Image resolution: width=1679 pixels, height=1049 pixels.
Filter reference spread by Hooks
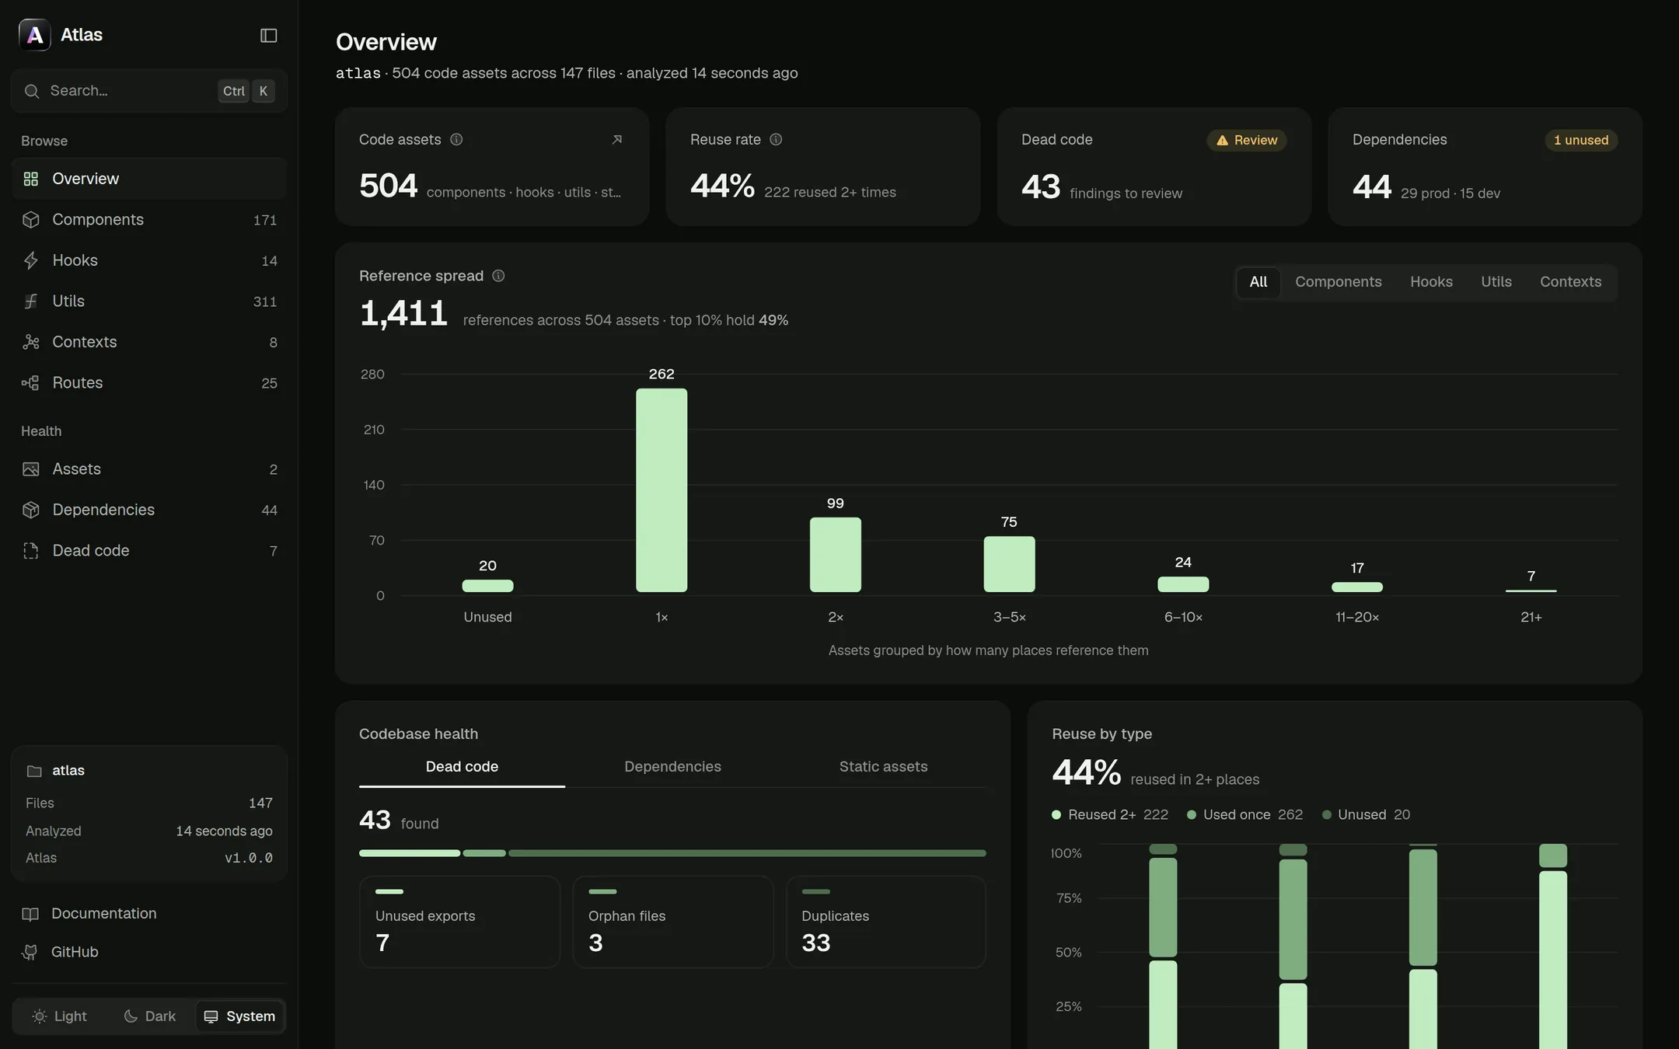coord(1431,282)
